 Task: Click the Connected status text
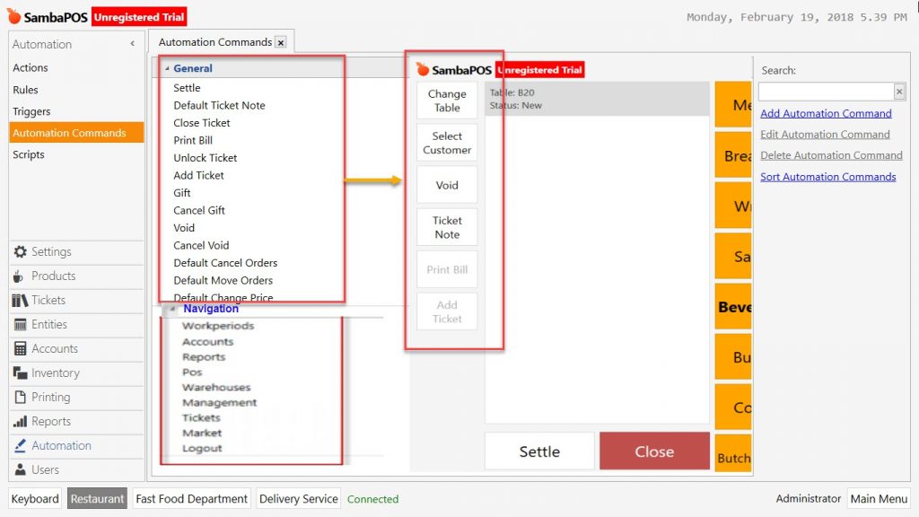(x=372, y=499)
